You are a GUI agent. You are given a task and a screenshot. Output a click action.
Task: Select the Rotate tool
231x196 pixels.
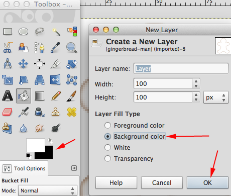tap(72, 64)
